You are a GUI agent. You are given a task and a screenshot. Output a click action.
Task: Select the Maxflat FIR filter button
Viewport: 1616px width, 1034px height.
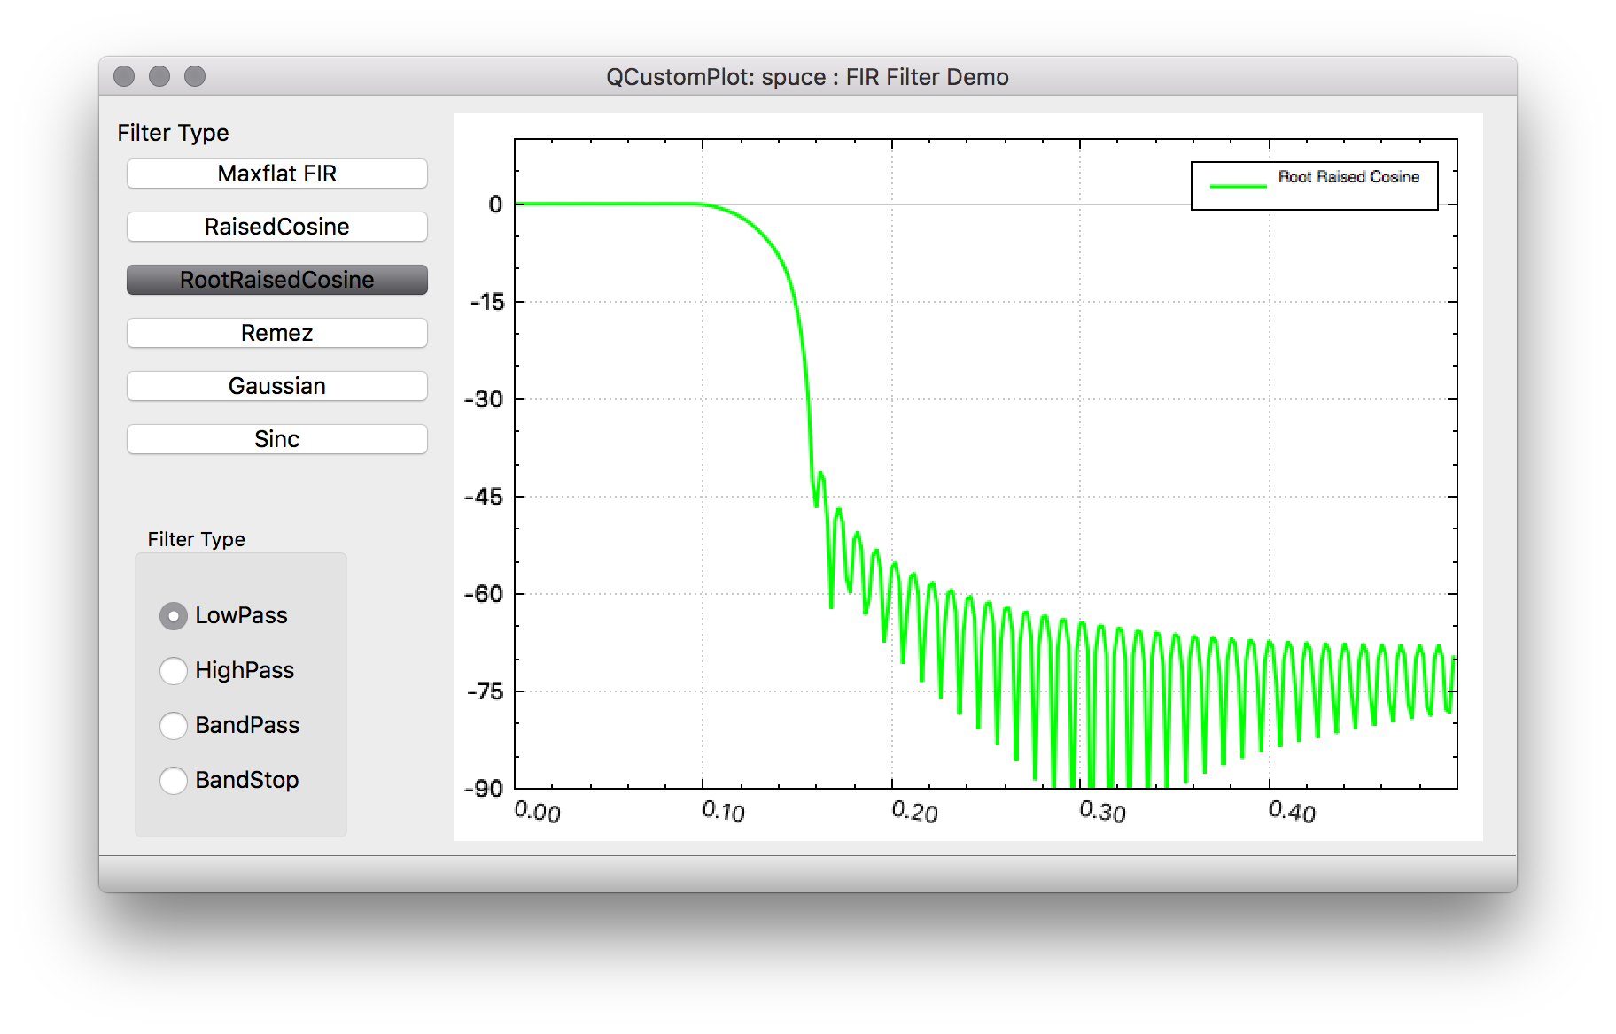[x=276, y=174]
